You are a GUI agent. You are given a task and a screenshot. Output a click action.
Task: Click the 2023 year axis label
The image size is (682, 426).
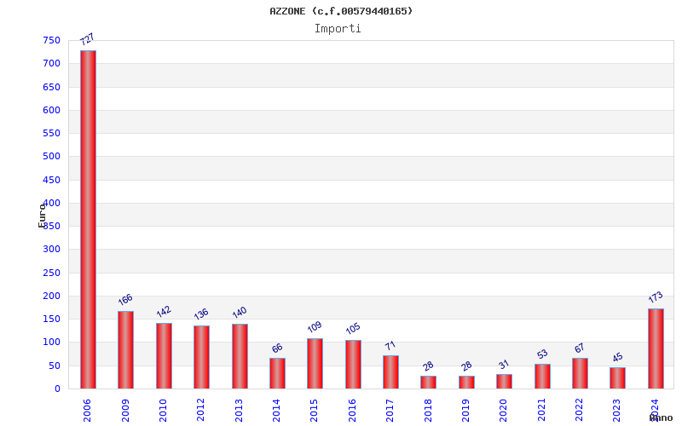pyautogui.click(x=616, y=411)
